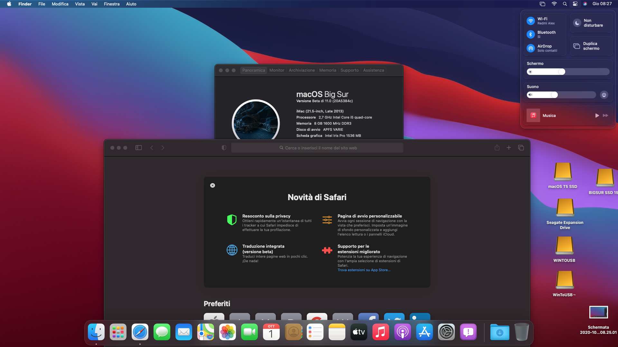Screen dimensions: 618x347
Task: Switch to Monitor tab in About This Mac
Action: (x=277, y=70)
